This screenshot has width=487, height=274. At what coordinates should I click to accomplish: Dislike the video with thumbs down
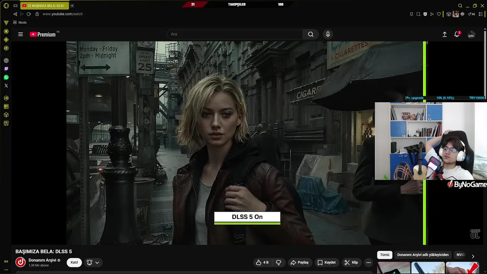tap(279, 263)
